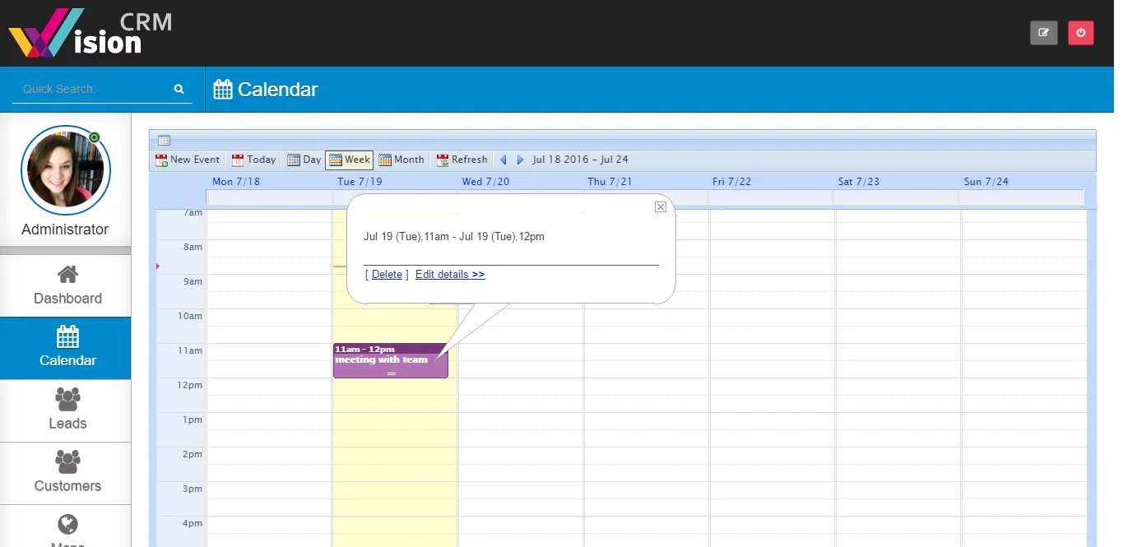Jump to Today in calendar toolbar
Screen dimensions: 1123x547
coord(253,160)
